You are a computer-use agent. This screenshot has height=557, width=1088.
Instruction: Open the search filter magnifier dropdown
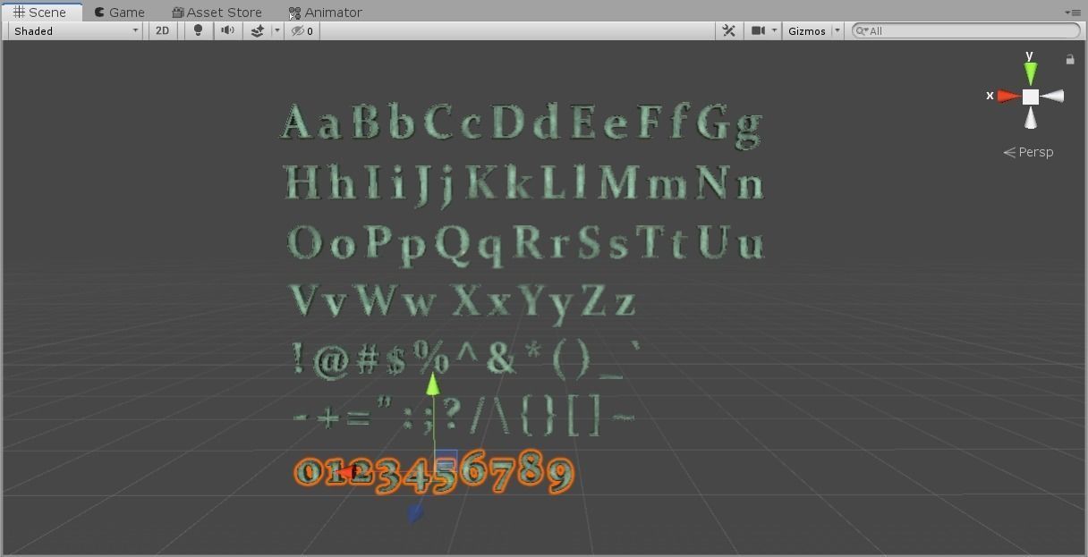[x=862, y=30]
